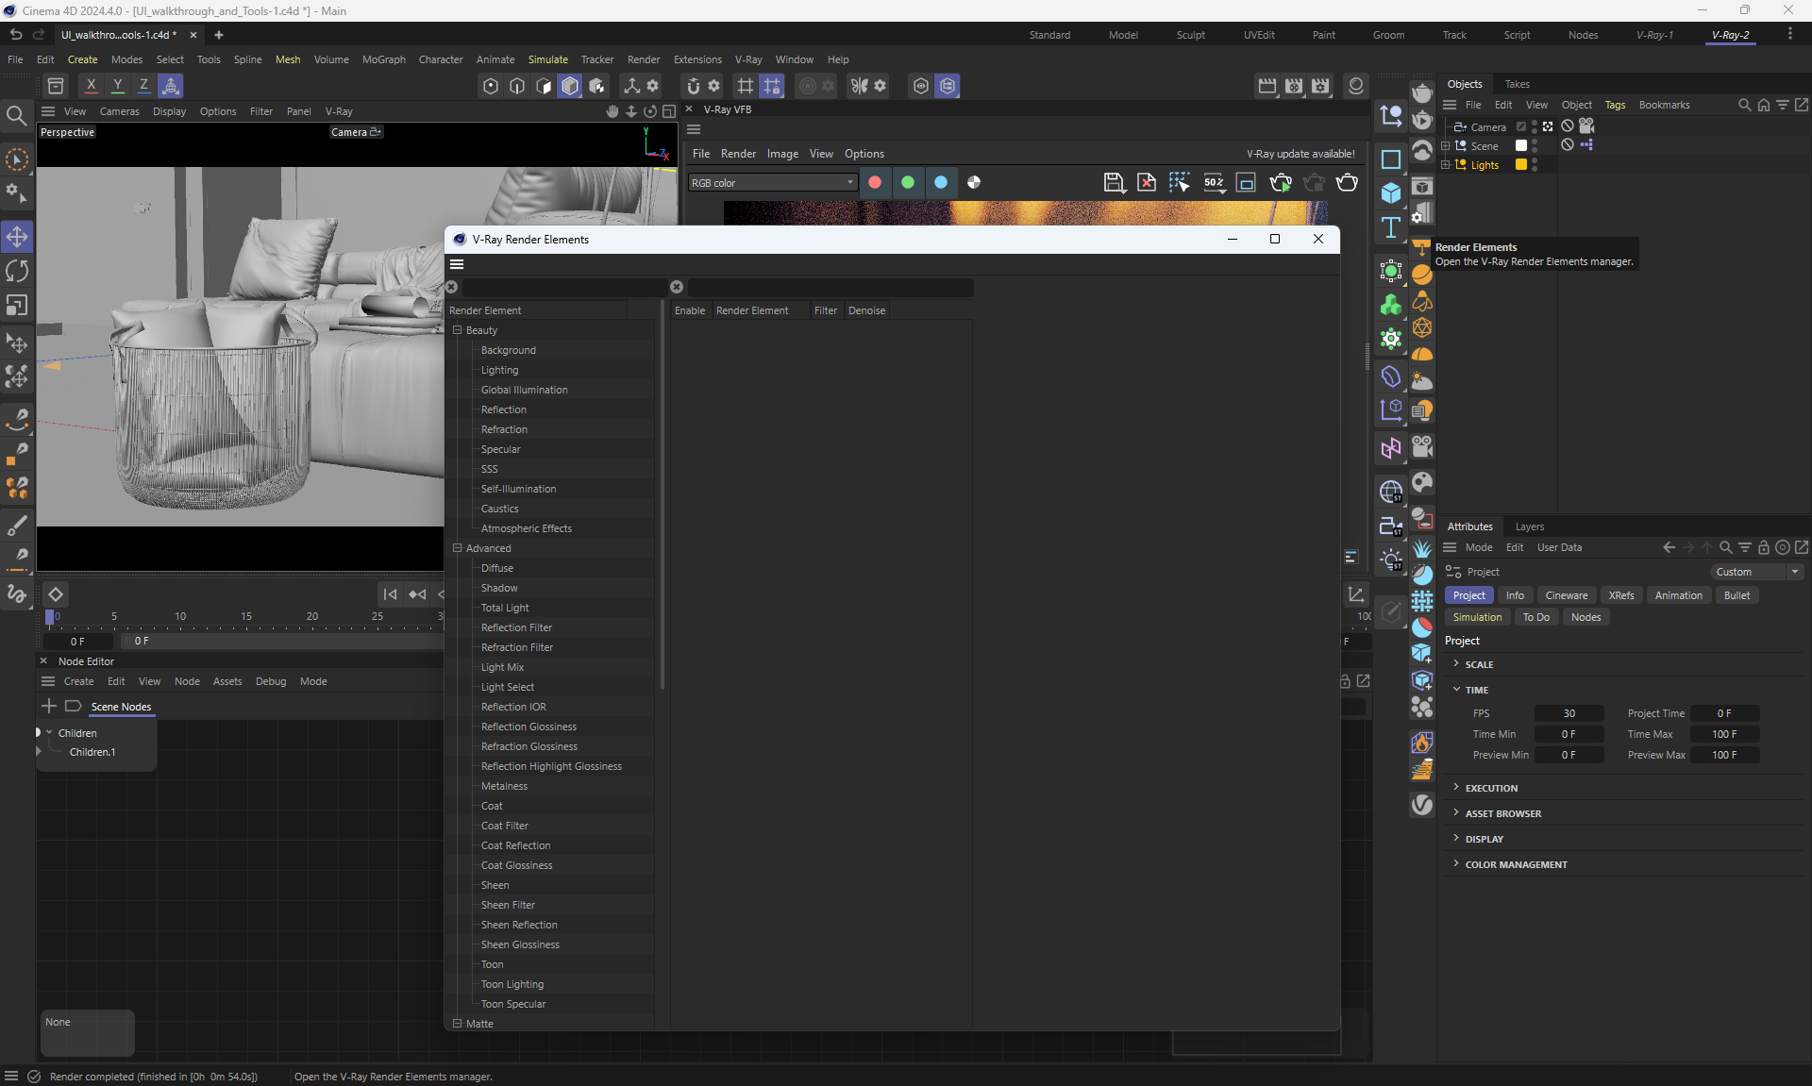Clear the VFB image with red X icon
The image size is (1812, 1086).
click(1146, 183)
